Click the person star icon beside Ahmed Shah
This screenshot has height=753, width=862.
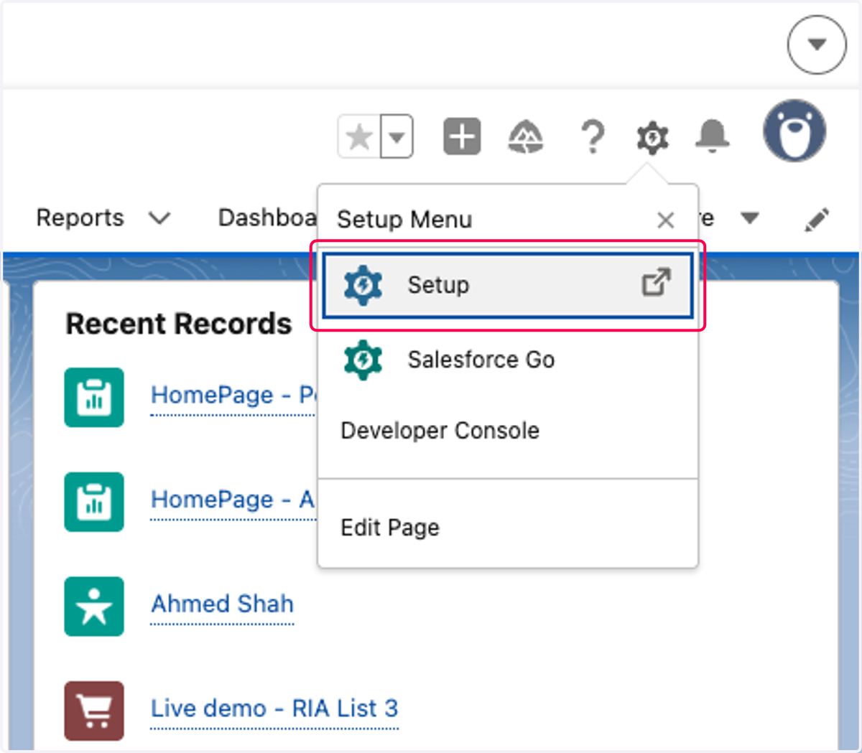point(94,607)
